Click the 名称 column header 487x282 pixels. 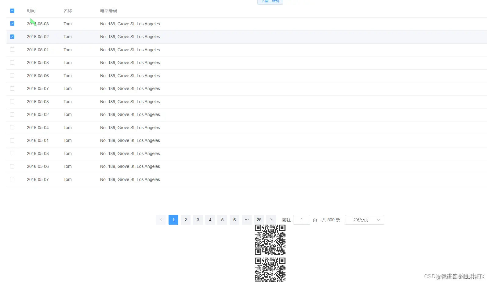[x=68, y=11]
